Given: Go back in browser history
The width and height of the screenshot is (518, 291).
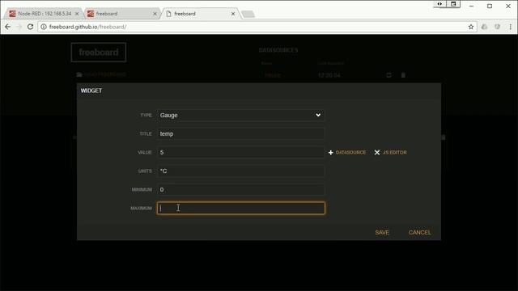Looking at the screenshot, I should [7, 27].
